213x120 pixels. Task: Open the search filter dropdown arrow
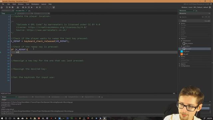203,17
